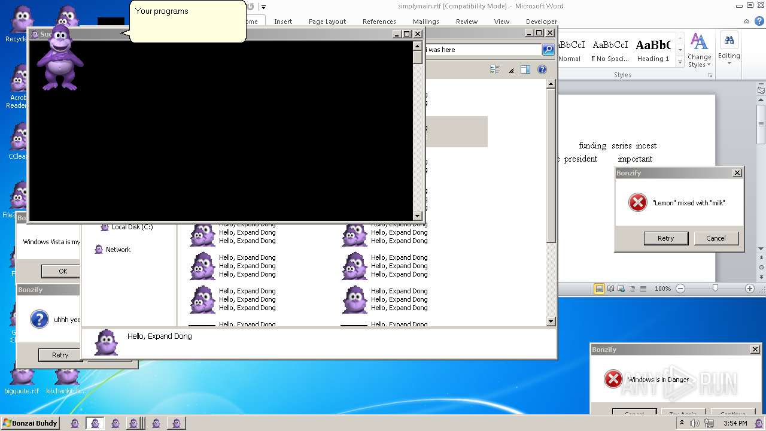The height and width of the screenshot is (431, 766).
Task: Open Mailings tab in Word
Action: coord(426,22)
